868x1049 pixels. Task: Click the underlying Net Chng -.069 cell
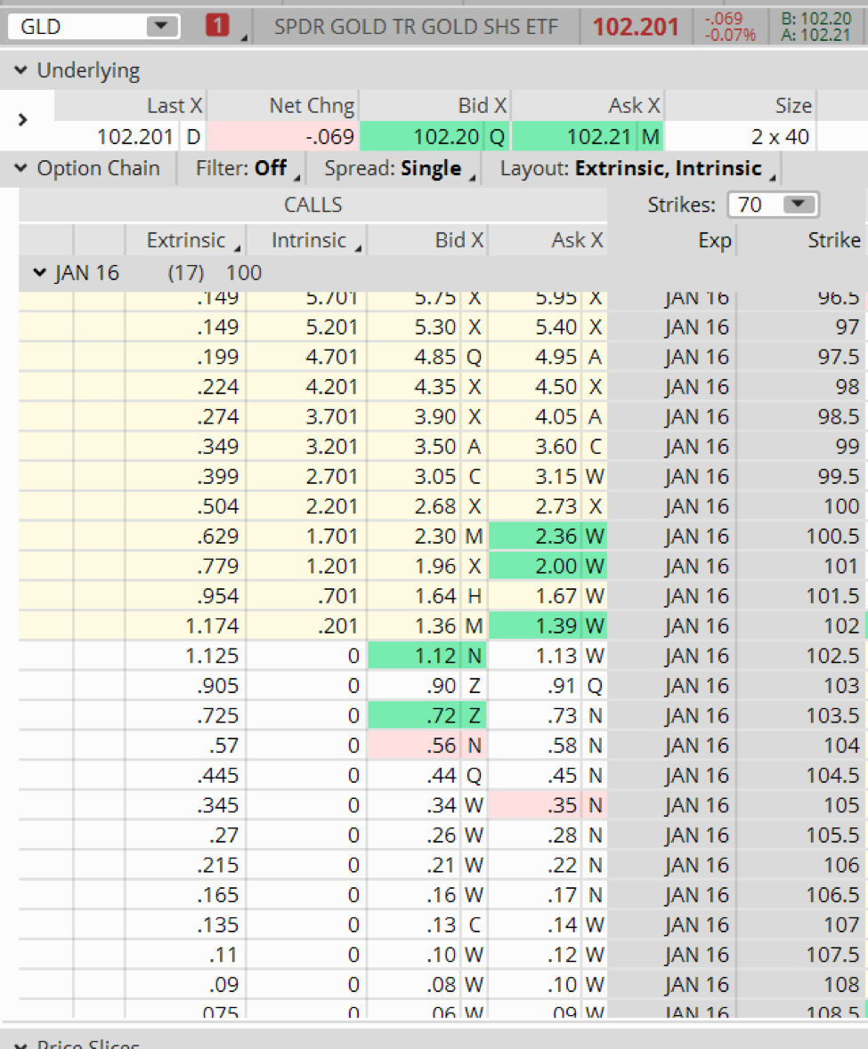[283, 136]
